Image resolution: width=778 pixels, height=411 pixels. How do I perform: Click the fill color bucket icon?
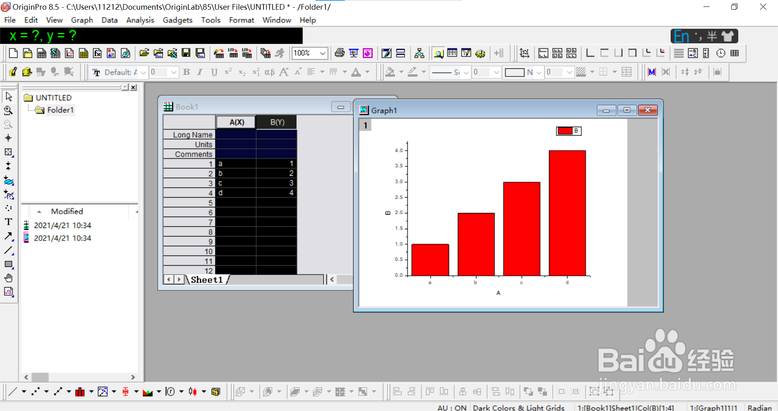click(390, 72)
